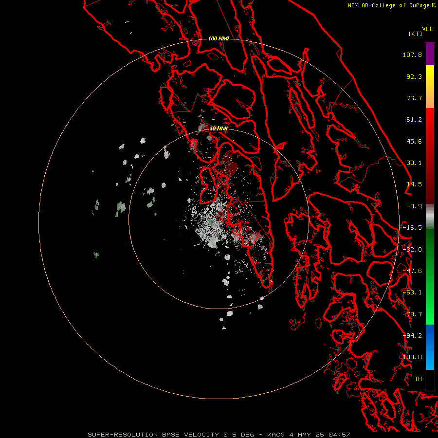Click the -32.0 velocity scale value

tap(412, 250)
